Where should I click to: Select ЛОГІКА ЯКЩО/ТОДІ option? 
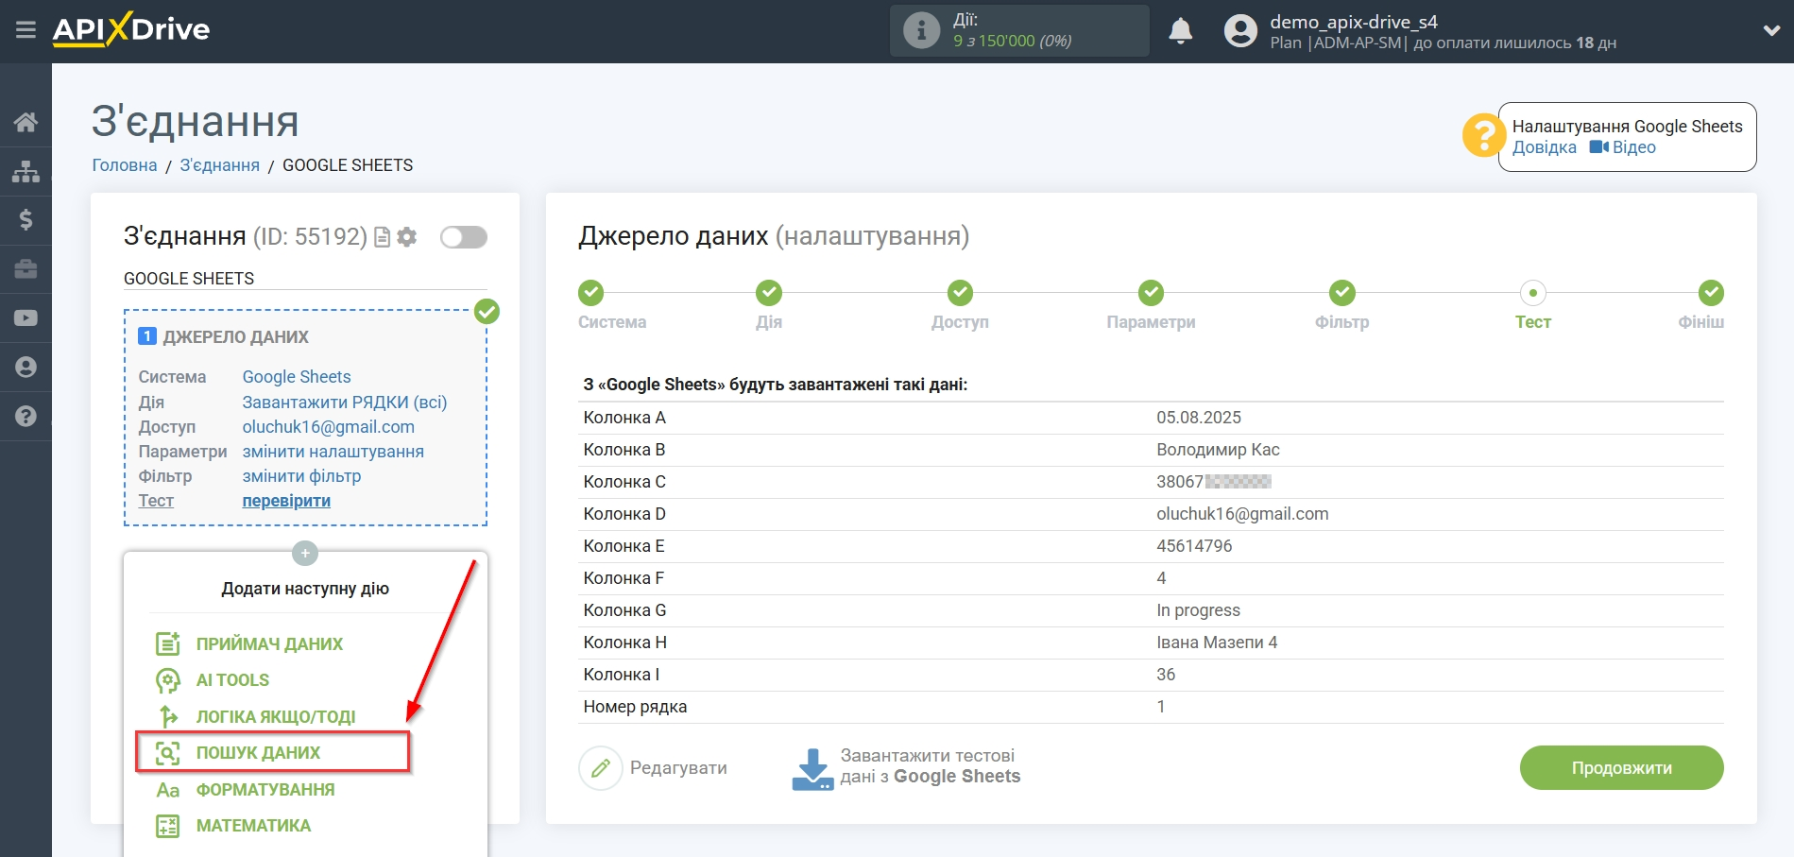click(x=276, y=717)
